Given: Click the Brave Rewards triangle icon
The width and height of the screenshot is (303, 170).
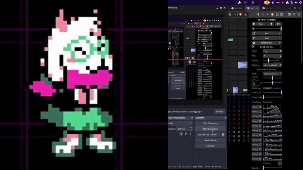Looking at the screenshot, I should tap(246, 14).
